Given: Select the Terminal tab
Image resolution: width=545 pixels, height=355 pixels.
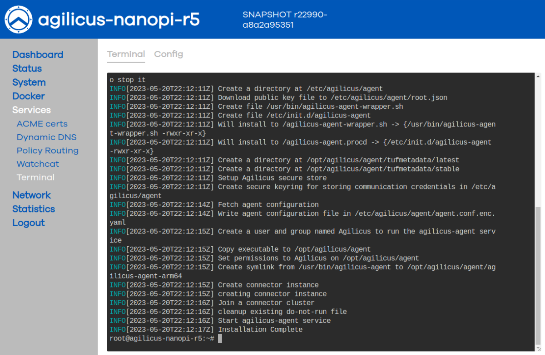Looking at the screenshot, I should point(126,54).
